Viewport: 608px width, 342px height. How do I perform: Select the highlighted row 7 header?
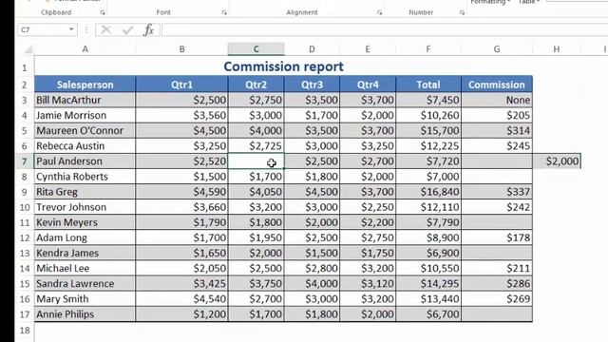[x=25, y=161]
